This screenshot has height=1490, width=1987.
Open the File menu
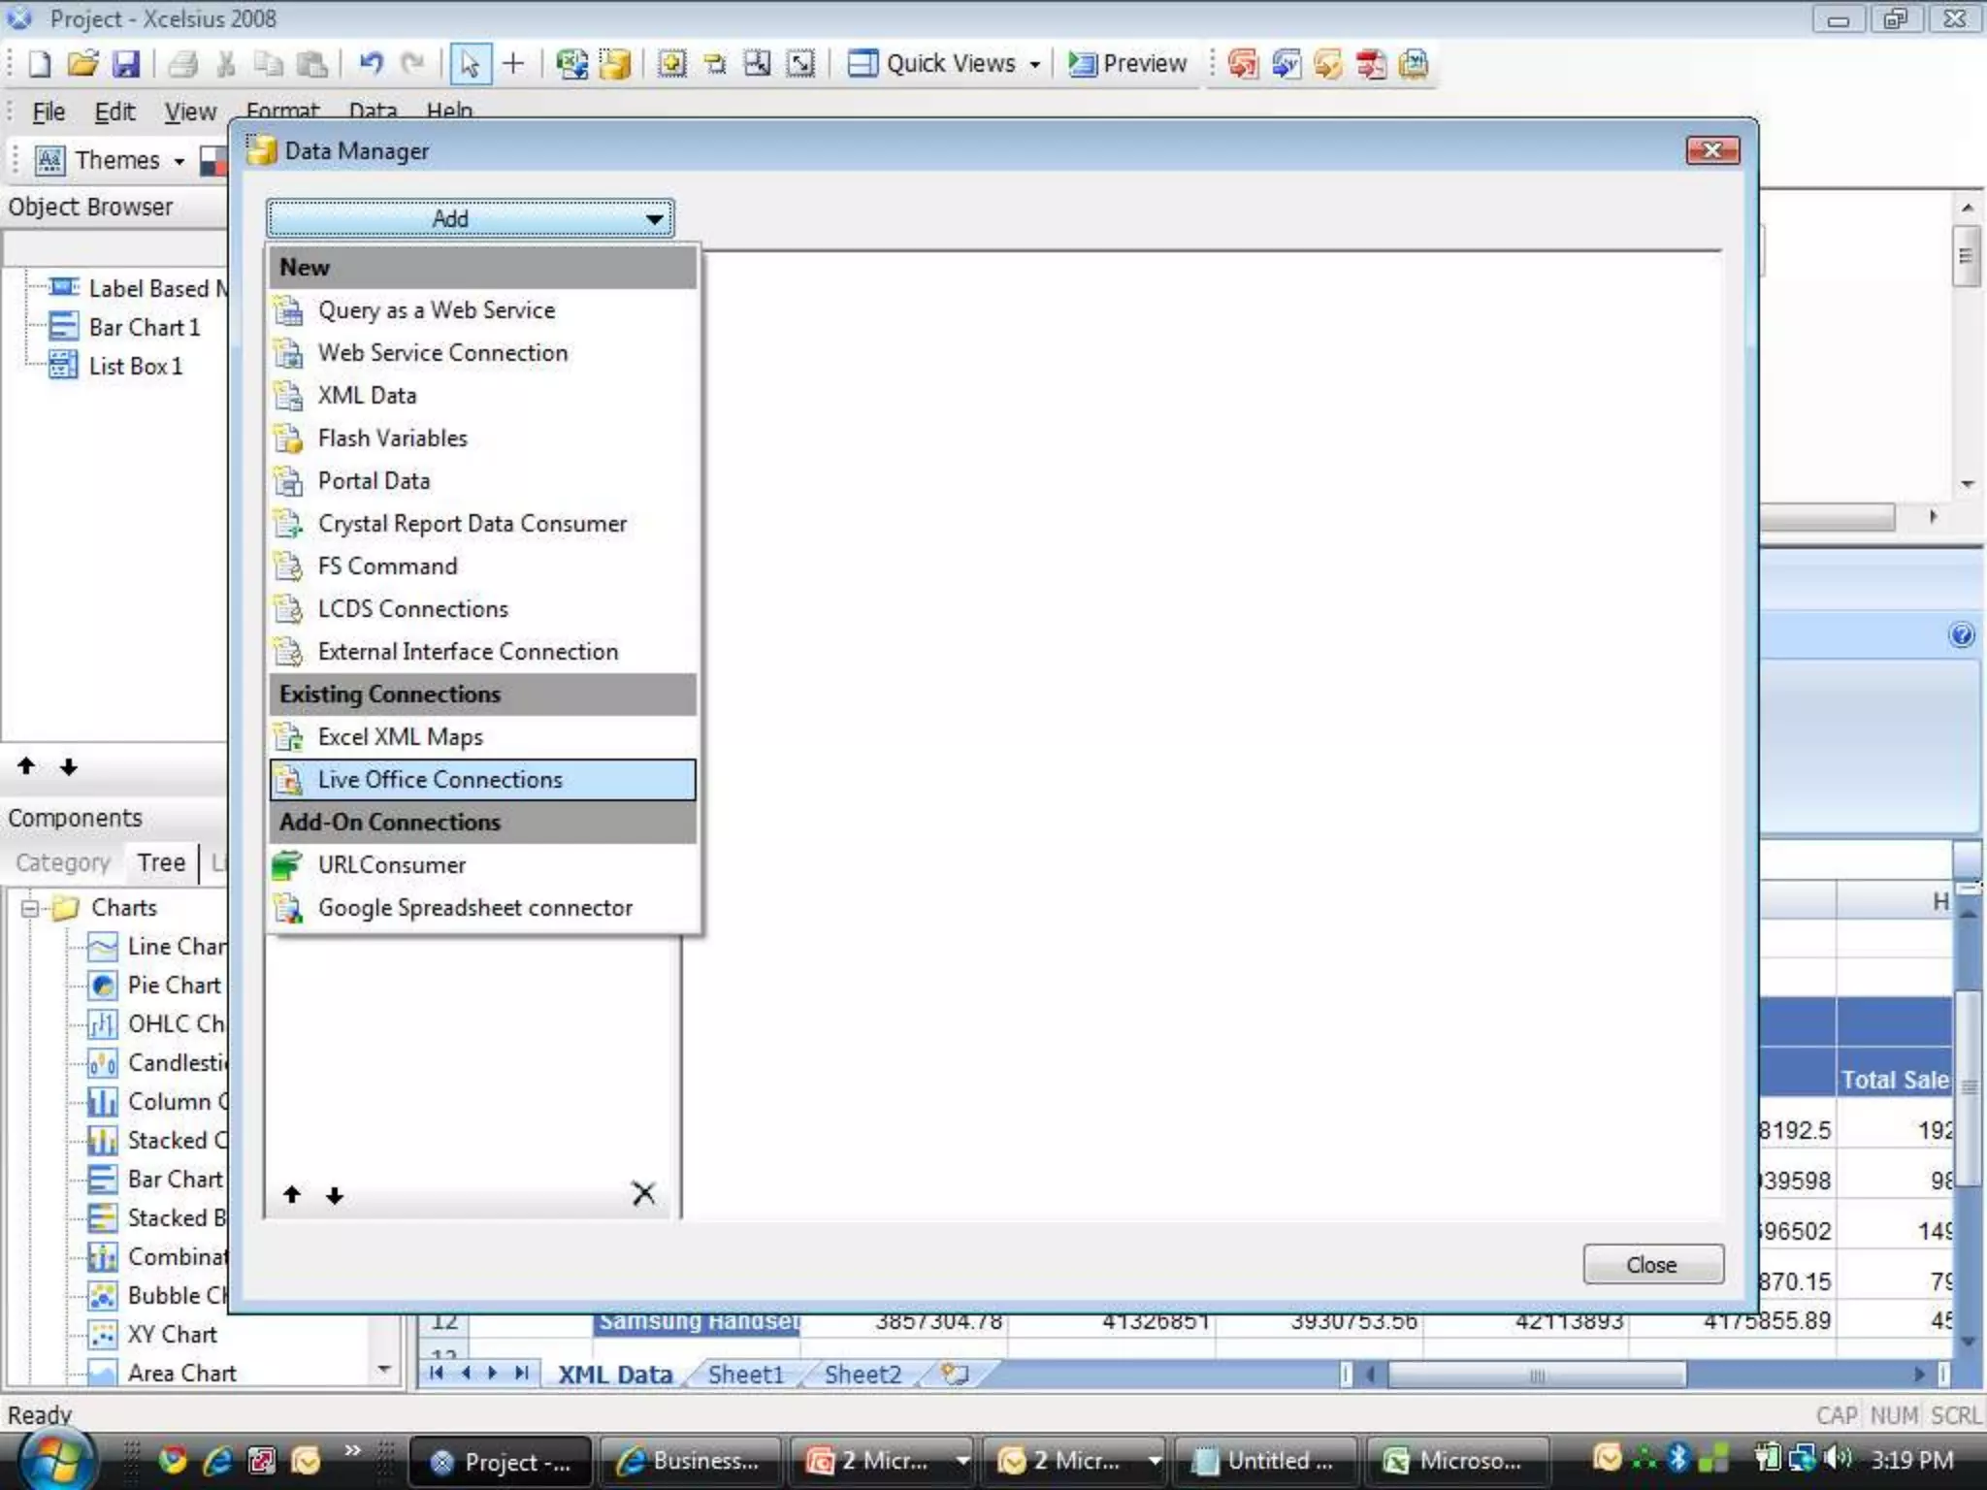(49, 112)
